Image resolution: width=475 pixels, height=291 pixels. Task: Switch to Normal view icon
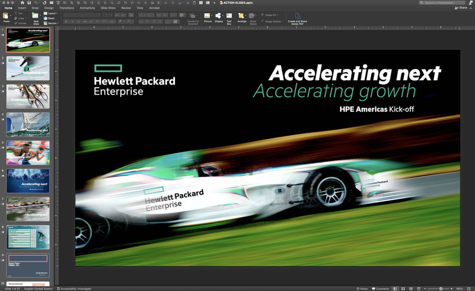point(395,289)
